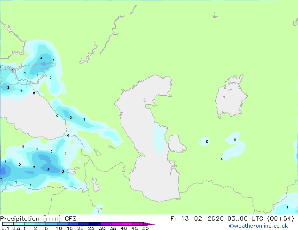Click the '0.5' legend scale label
This screenshot has height=230, width=298.
click(16, 228)
